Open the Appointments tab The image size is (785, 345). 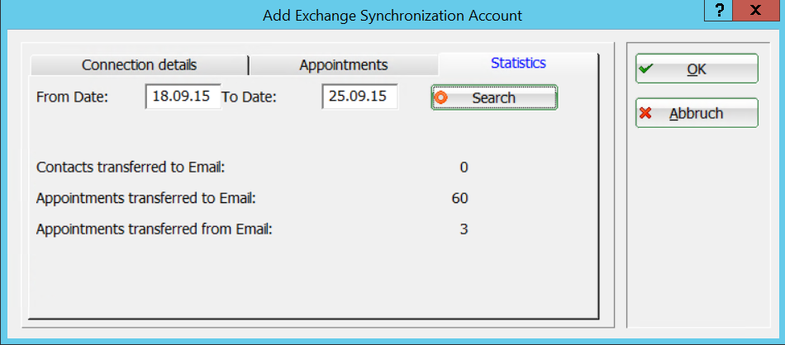[x=343, y=65]
